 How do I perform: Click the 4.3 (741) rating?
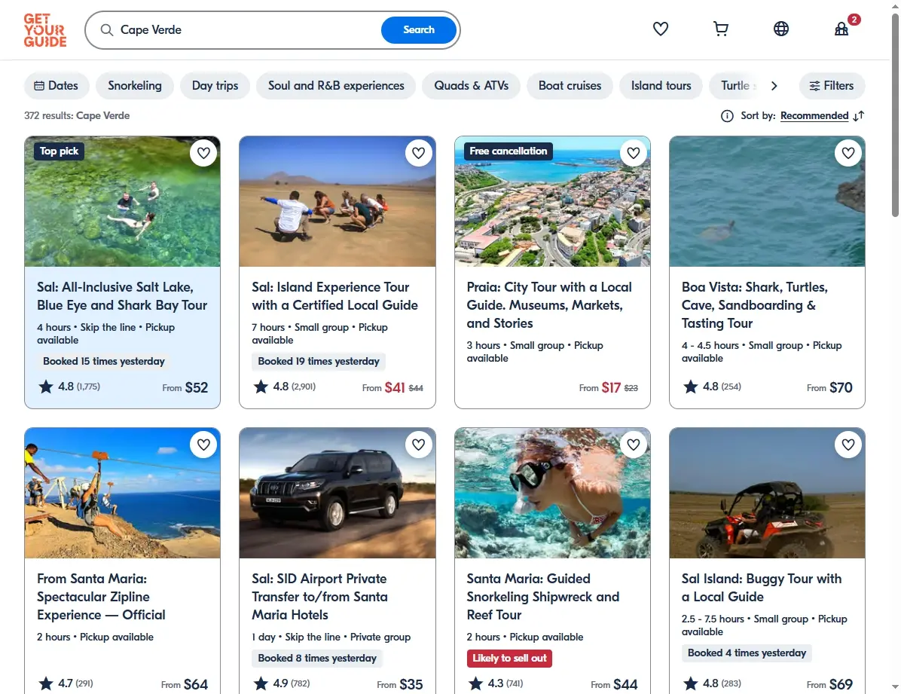coord(496,683)
